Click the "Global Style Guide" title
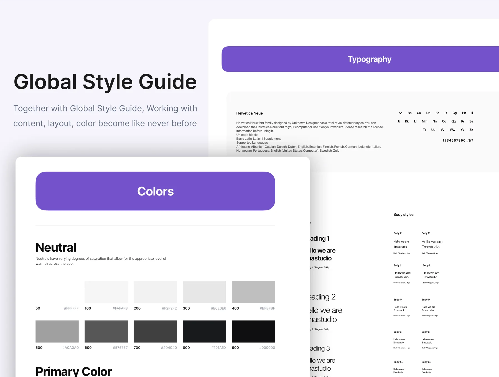Viewport: 499px width, 377px height. (105, 82)
